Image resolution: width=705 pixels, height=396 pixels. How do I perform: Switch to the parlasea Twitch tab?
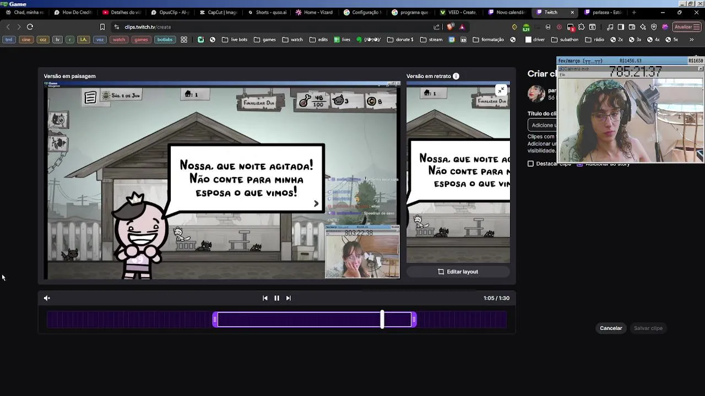coord(604,12)
